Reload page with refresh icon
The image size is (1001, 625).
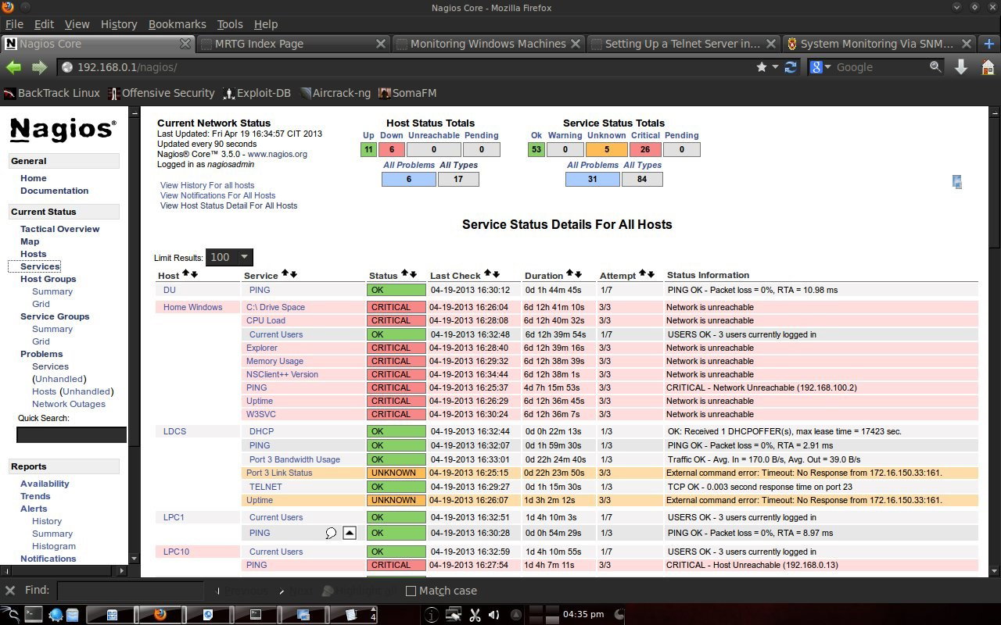tap(792, 67)
